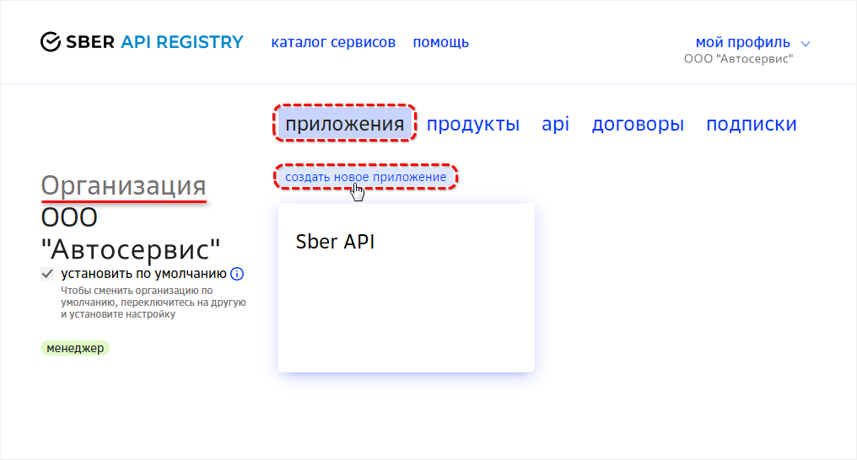Screen dimensions: 857x460
Task: Switch to the api tab
Action: point(555,124)
